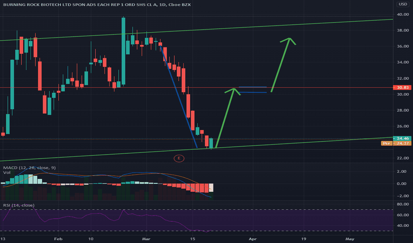This screenshot has width=413, height=243.
Task: Click the USD currency button
Action: click(x=402, y=4)
